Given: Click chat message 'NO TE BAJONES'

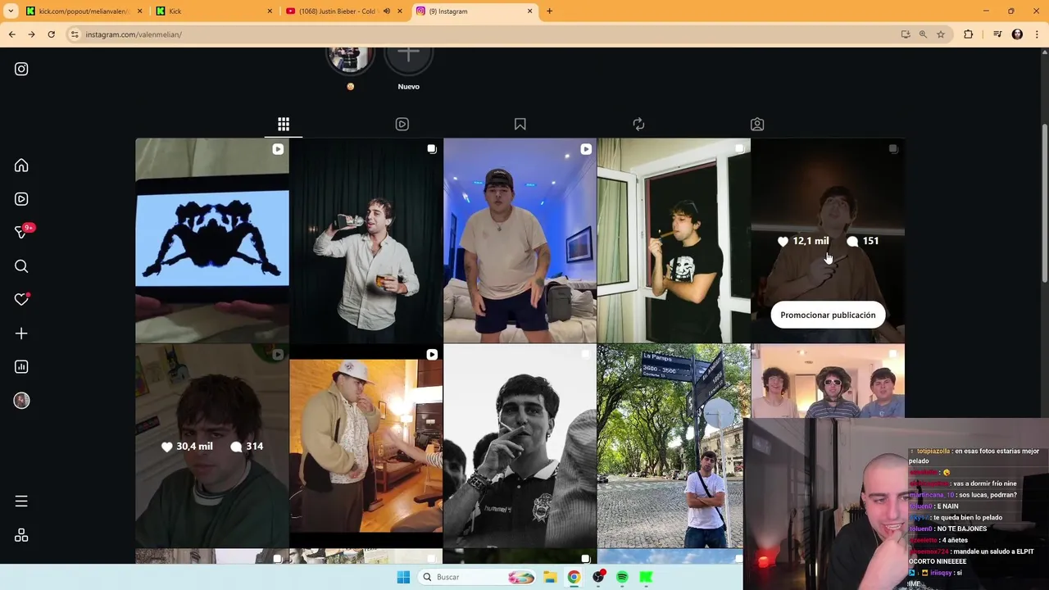Looking at the screenshot, I should tap(961, 529).
